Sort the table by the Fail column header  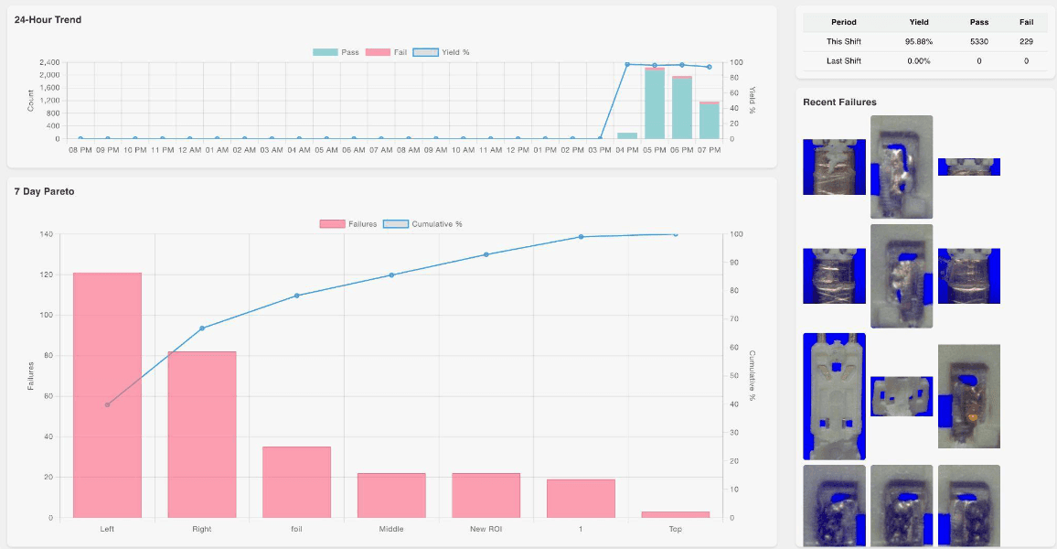[x=1026, y=22]
